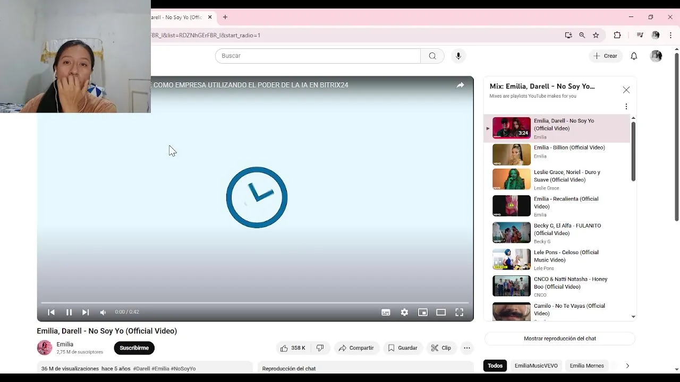Open the Crear menu

coord(606,56)
